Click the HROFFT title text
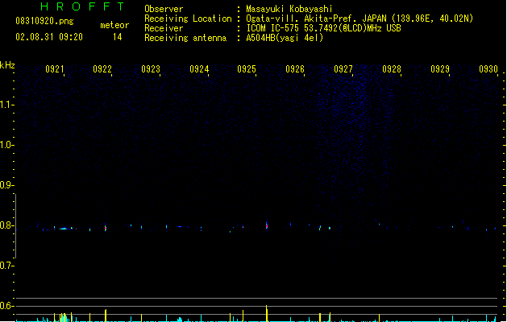Viewport: 507px width, 322px height. pos(82,6)
